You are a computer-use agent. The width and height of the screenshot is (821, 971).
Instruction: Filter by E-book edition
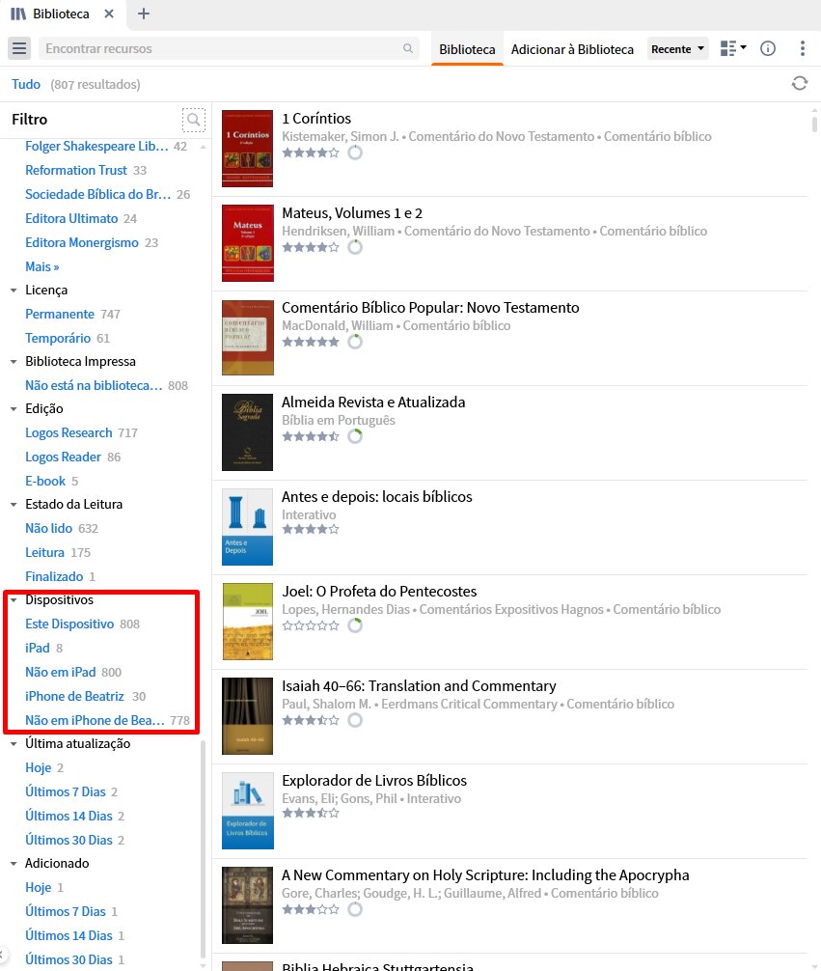click(45, 482)
